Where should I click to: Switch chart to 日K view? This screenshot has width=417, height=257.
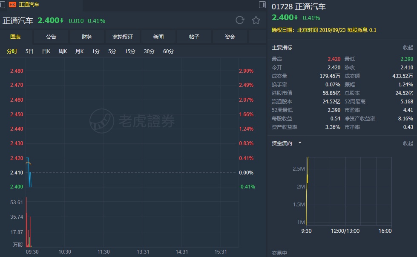tap(46, 51)
